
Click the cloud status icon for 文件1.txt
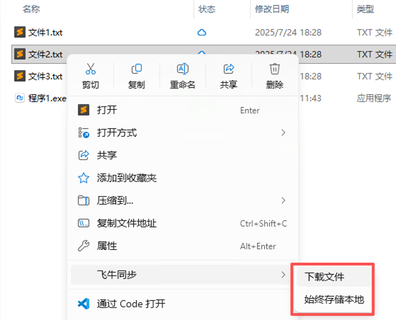tap(202, 33)
